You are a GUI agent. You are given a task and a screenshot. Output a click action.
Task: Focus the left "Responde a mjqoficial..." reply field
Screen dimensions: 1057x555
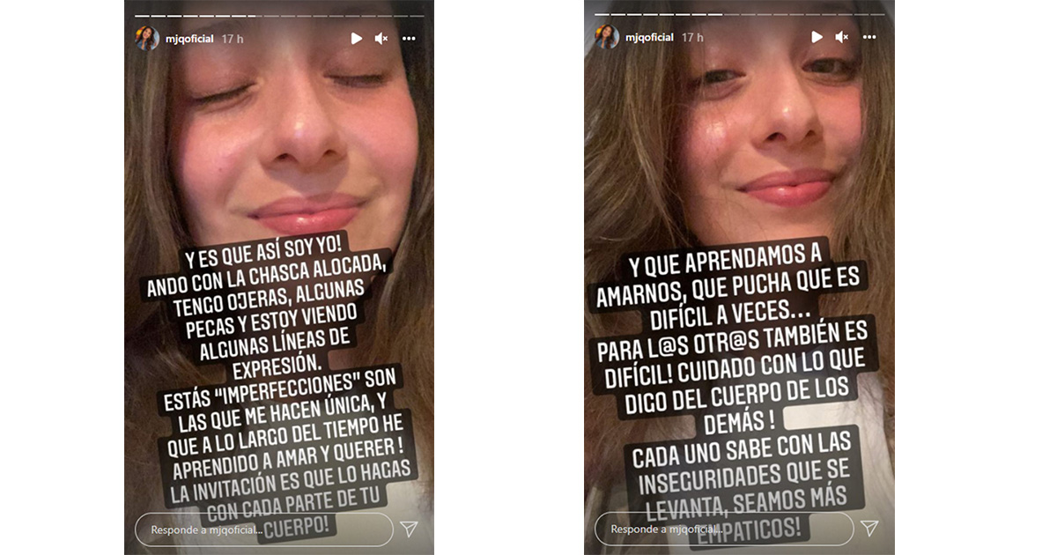click(x=264, y=529)
